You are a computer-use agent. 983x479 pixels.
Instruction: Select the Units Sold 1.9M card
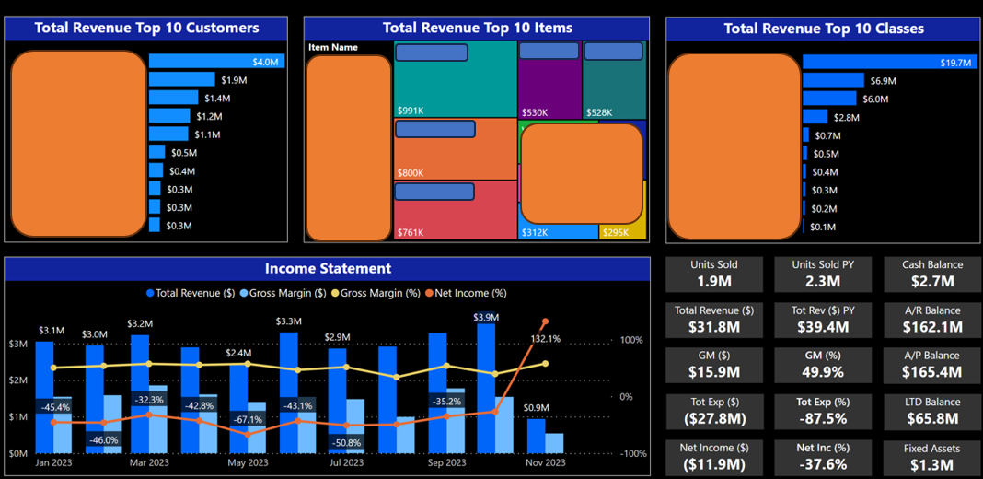(x=714, y=275)
